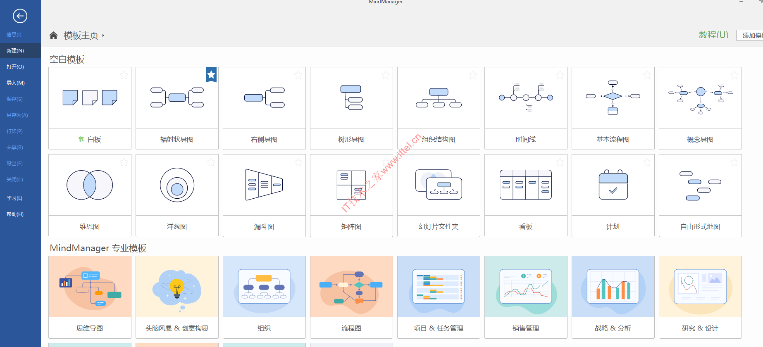This screenshot has width=763, height=347.
Task: Toggle favorite star on 维恩图 template
Action: coord(124,162)
